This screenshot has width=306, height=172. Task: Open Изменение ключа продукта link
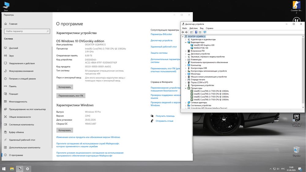tap(88, 137)
